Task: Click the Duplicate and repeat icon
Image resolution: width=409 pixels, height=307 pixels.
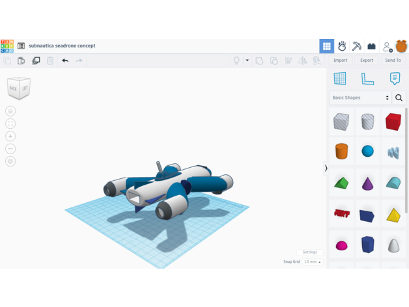Action: 36,60
